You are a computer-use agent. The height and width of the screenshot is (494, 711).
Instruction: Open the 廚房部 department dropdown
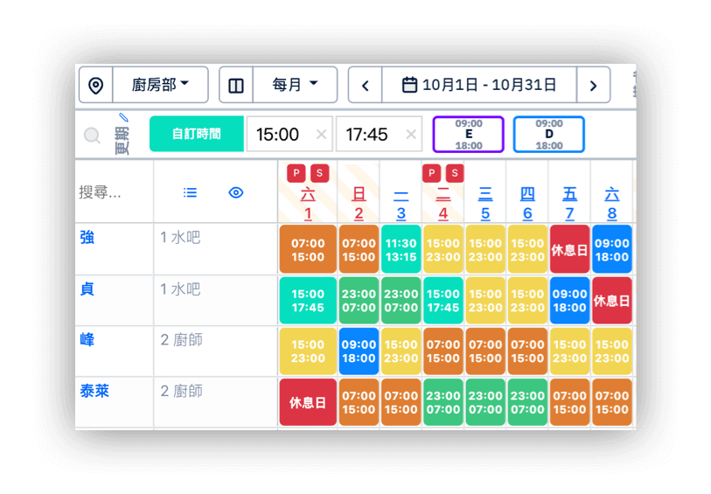coord(160,85)
